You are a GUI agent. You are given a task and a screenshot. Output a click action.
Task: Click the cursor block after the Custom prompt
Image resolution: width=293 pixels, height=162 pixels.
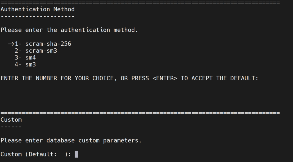coord(77,154)
